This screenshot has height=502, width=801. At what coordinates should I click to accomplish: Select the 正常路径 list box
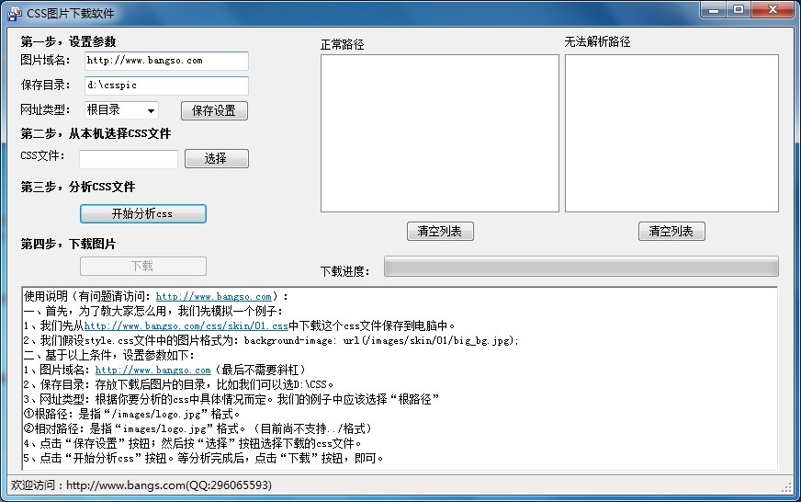coord(439,133)
